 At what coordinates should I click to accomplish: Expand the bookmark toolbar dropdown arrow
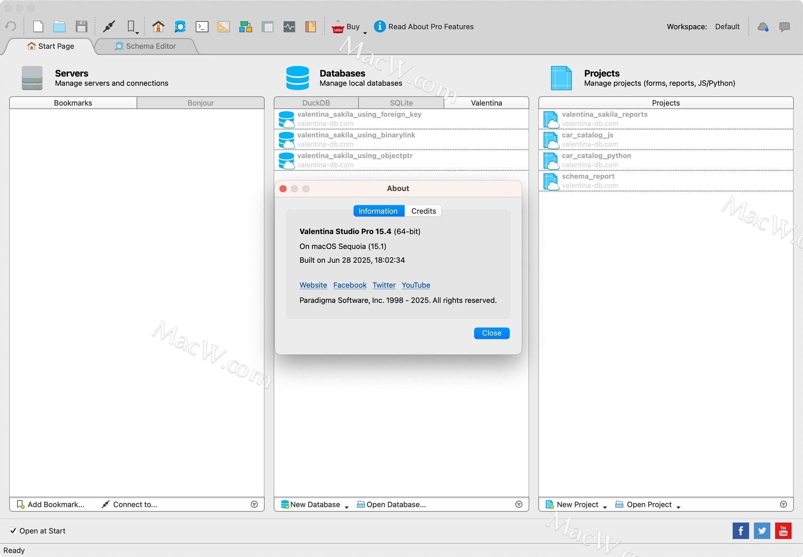[137, 33]
